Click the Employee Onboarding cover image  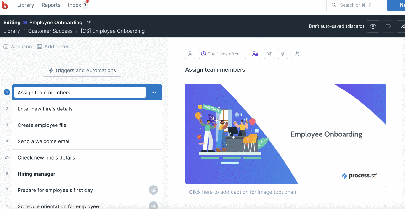285,134
